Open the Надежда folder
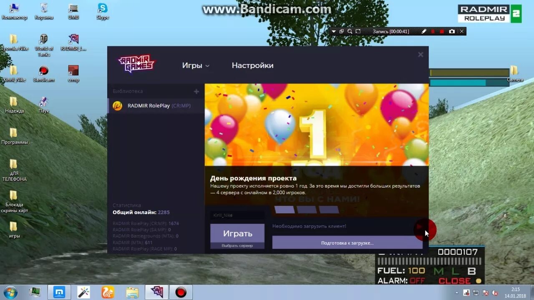 pos(14,105)
